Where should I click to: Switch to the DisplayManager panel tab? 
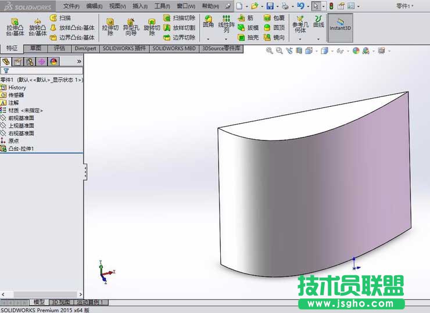click(x=53, y=62)
